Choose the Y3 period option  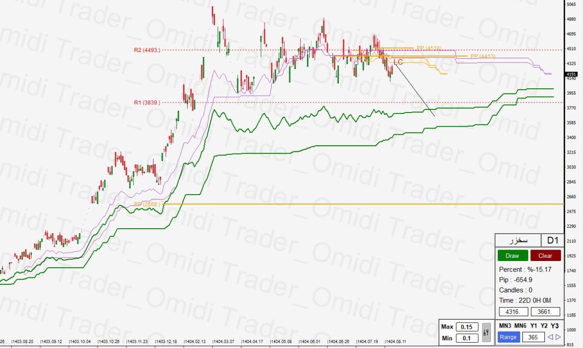click(x=554, y=326)
